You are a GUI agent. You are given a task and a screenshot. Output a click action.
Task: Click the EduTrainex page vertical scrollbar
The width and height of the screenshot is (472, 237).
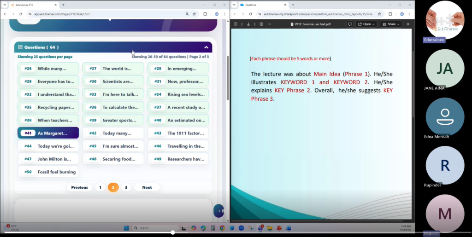point(228,77)
